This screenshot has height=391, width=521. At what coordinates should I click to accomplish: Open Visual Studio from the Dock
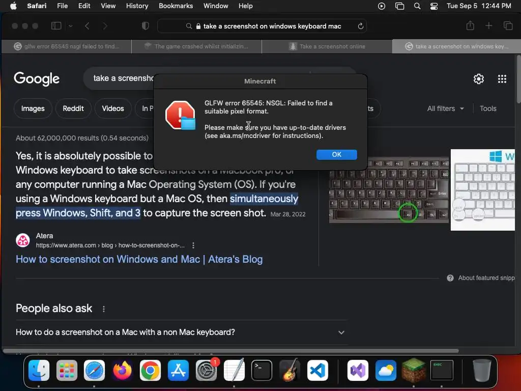[x=358, y=370]
